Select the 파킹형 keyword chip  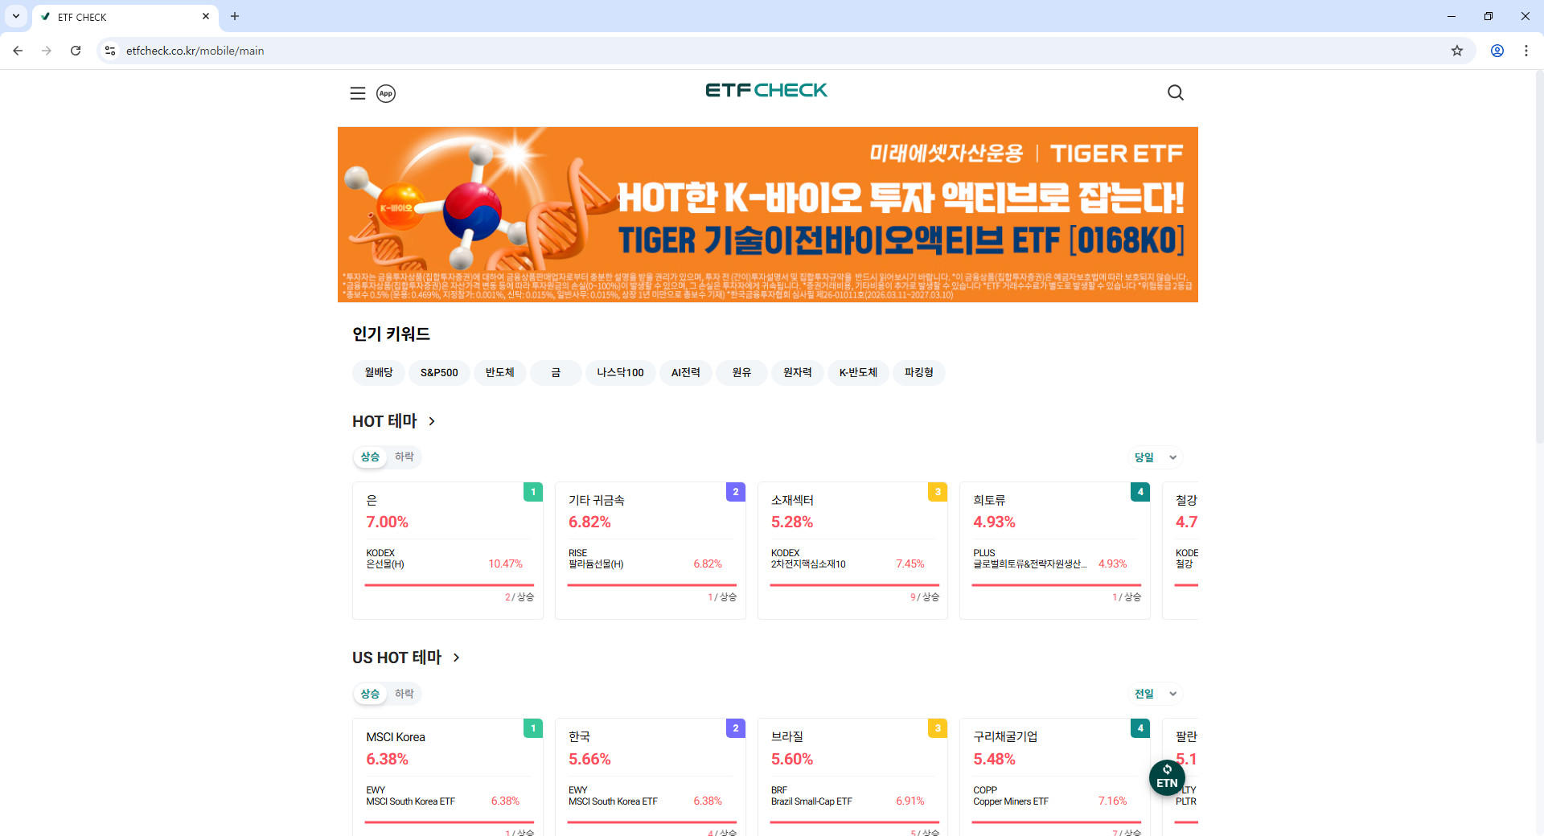(919, 372)
